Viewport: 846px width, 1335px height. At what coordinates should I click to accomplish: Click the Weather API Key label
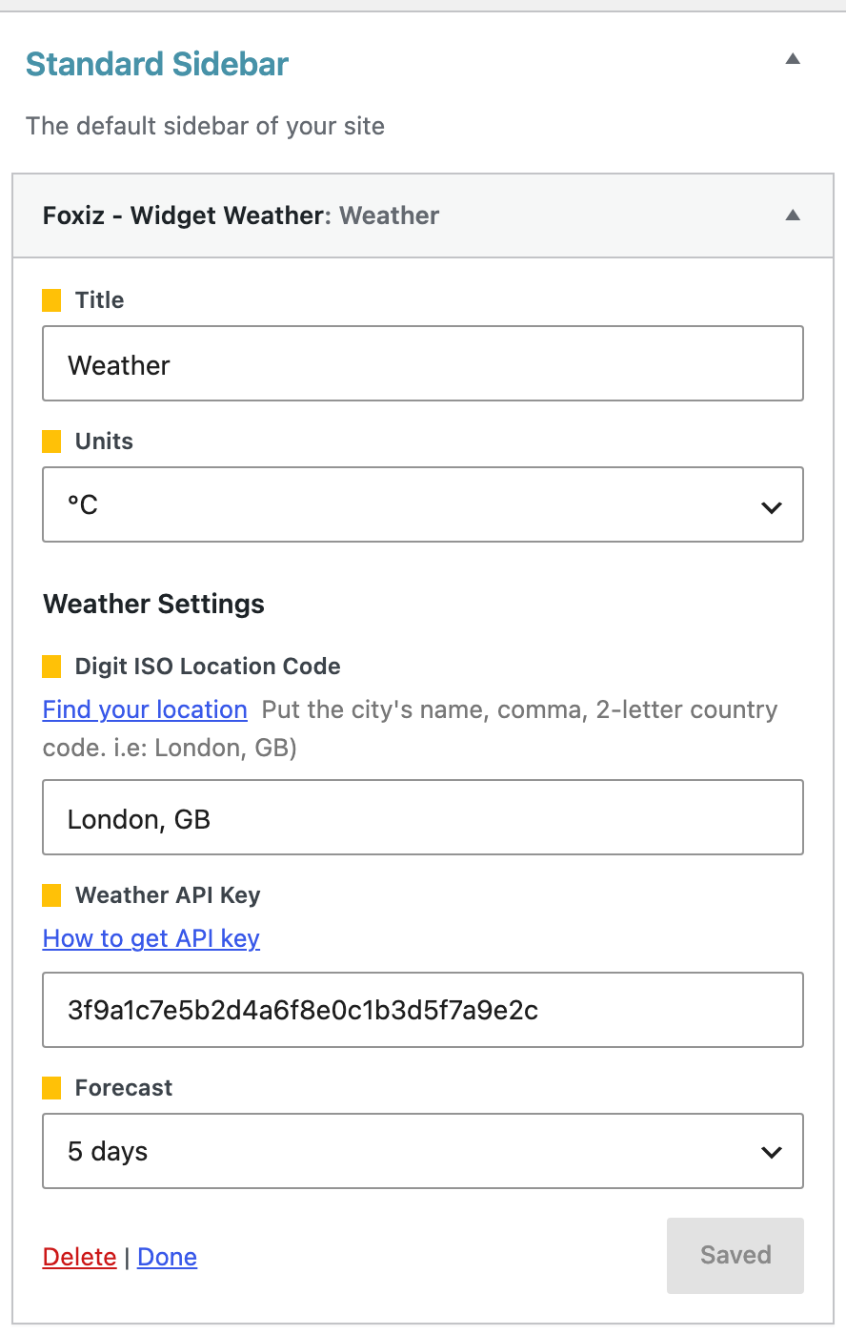tap(168, 895)
